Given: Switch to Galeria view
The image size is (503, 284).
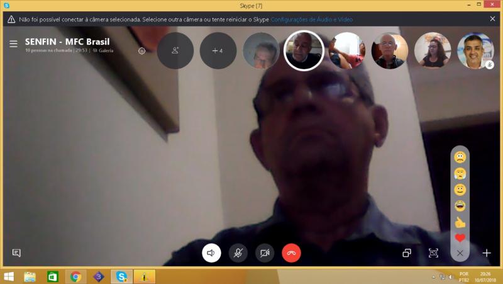Looking at the screenshot, I should [103, 50].
